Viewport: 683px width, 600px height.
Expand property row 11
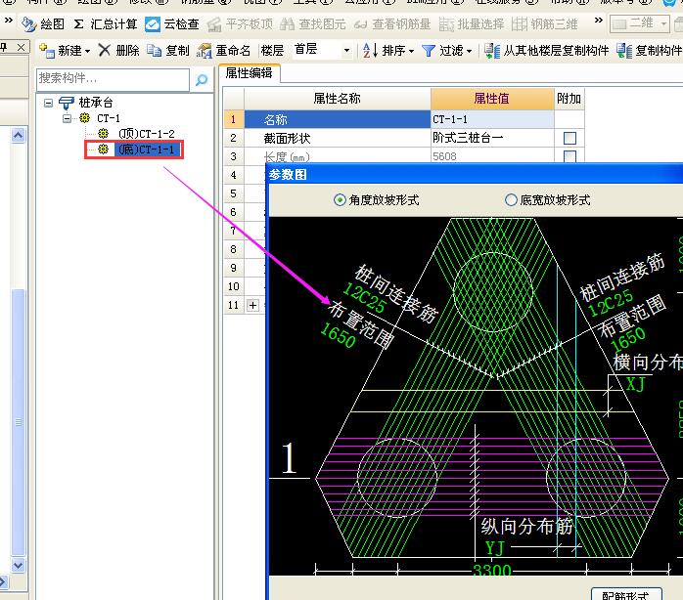click(252, 305)
